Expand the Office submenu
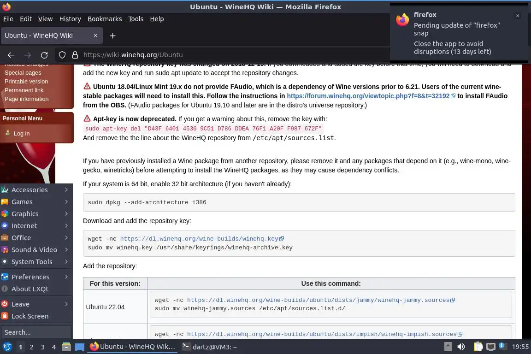This screenshot has width=531, height=354. (36, 238)
